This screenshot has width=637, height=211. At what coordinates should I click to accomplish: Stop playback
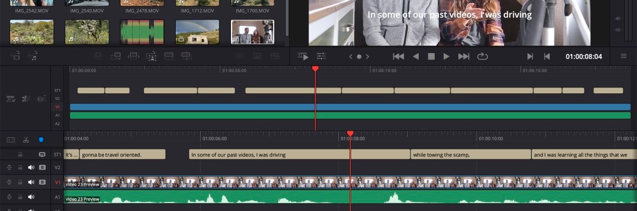(431, 56)
